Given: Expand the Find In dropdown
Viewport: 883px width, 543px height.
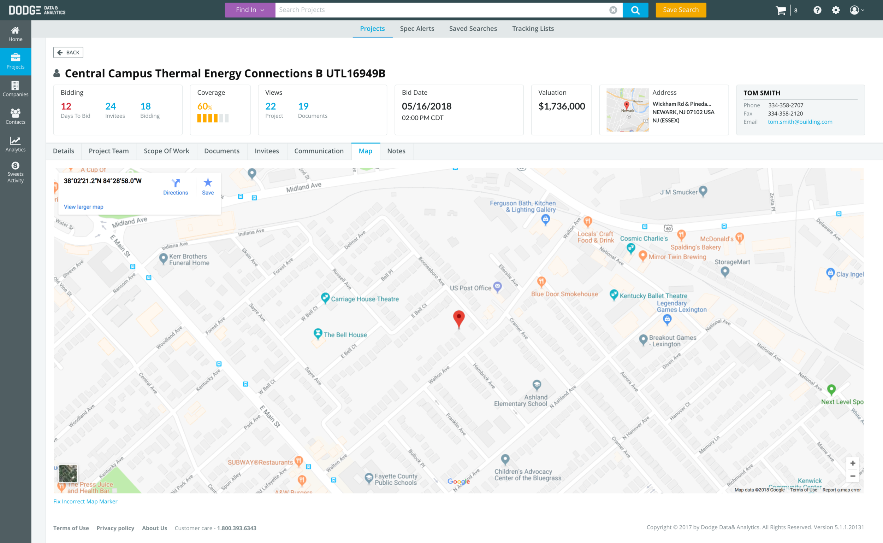Looking at the screenshot, I should [250, 10].
